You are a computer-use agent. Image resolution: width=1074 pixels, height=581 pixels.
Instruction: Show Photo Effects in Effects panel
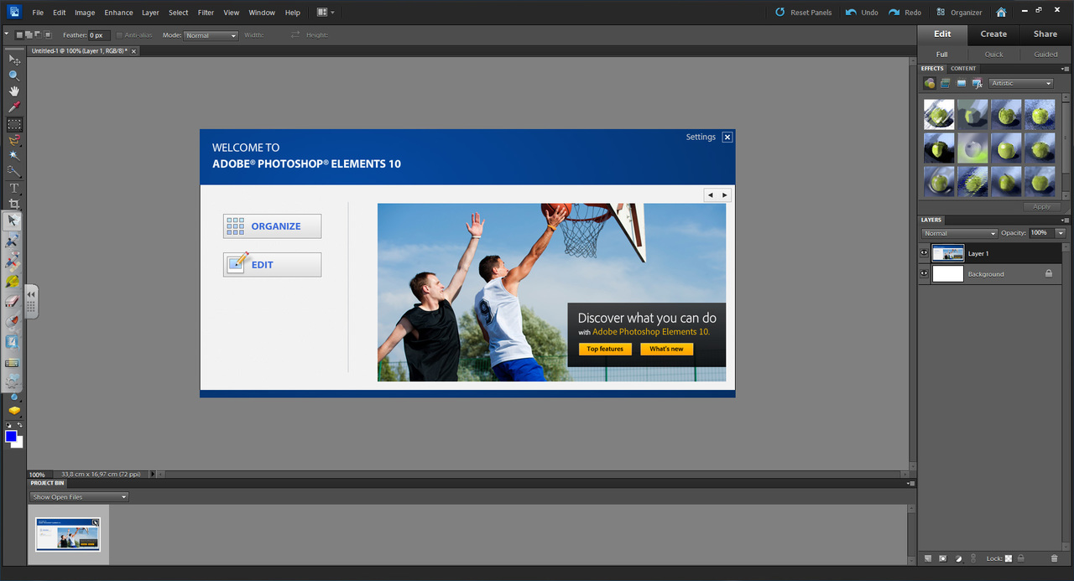point(962,83)
